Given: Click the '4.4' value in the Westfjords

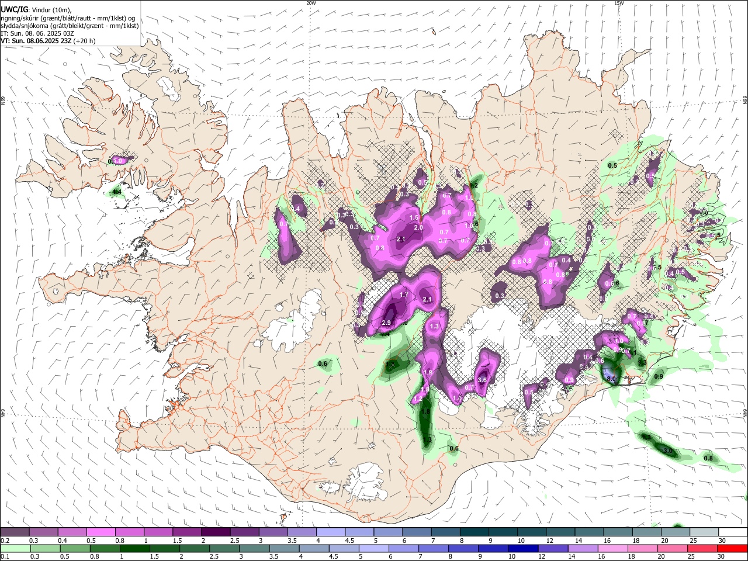Looking at the screenshot, I should pos(117,192).
